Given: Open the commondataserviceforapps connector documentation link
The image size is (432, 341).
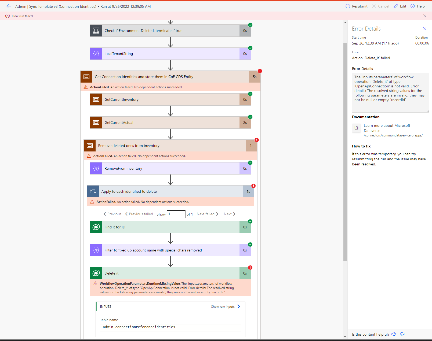Looking at the screenshot, I should pos(393,135).
